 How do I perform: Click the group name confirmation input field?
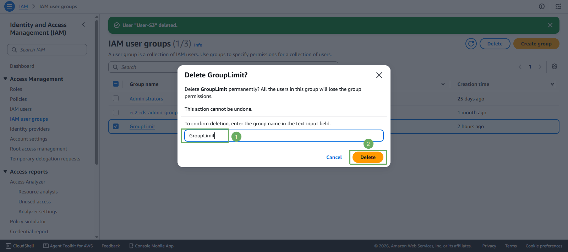[x=284, y=136]
